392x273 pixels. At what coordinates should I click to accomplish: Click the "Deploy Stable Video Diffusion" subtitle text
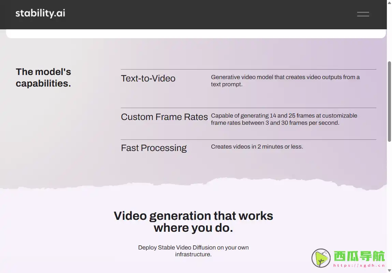pyautogui.click(x=193, y=251)
